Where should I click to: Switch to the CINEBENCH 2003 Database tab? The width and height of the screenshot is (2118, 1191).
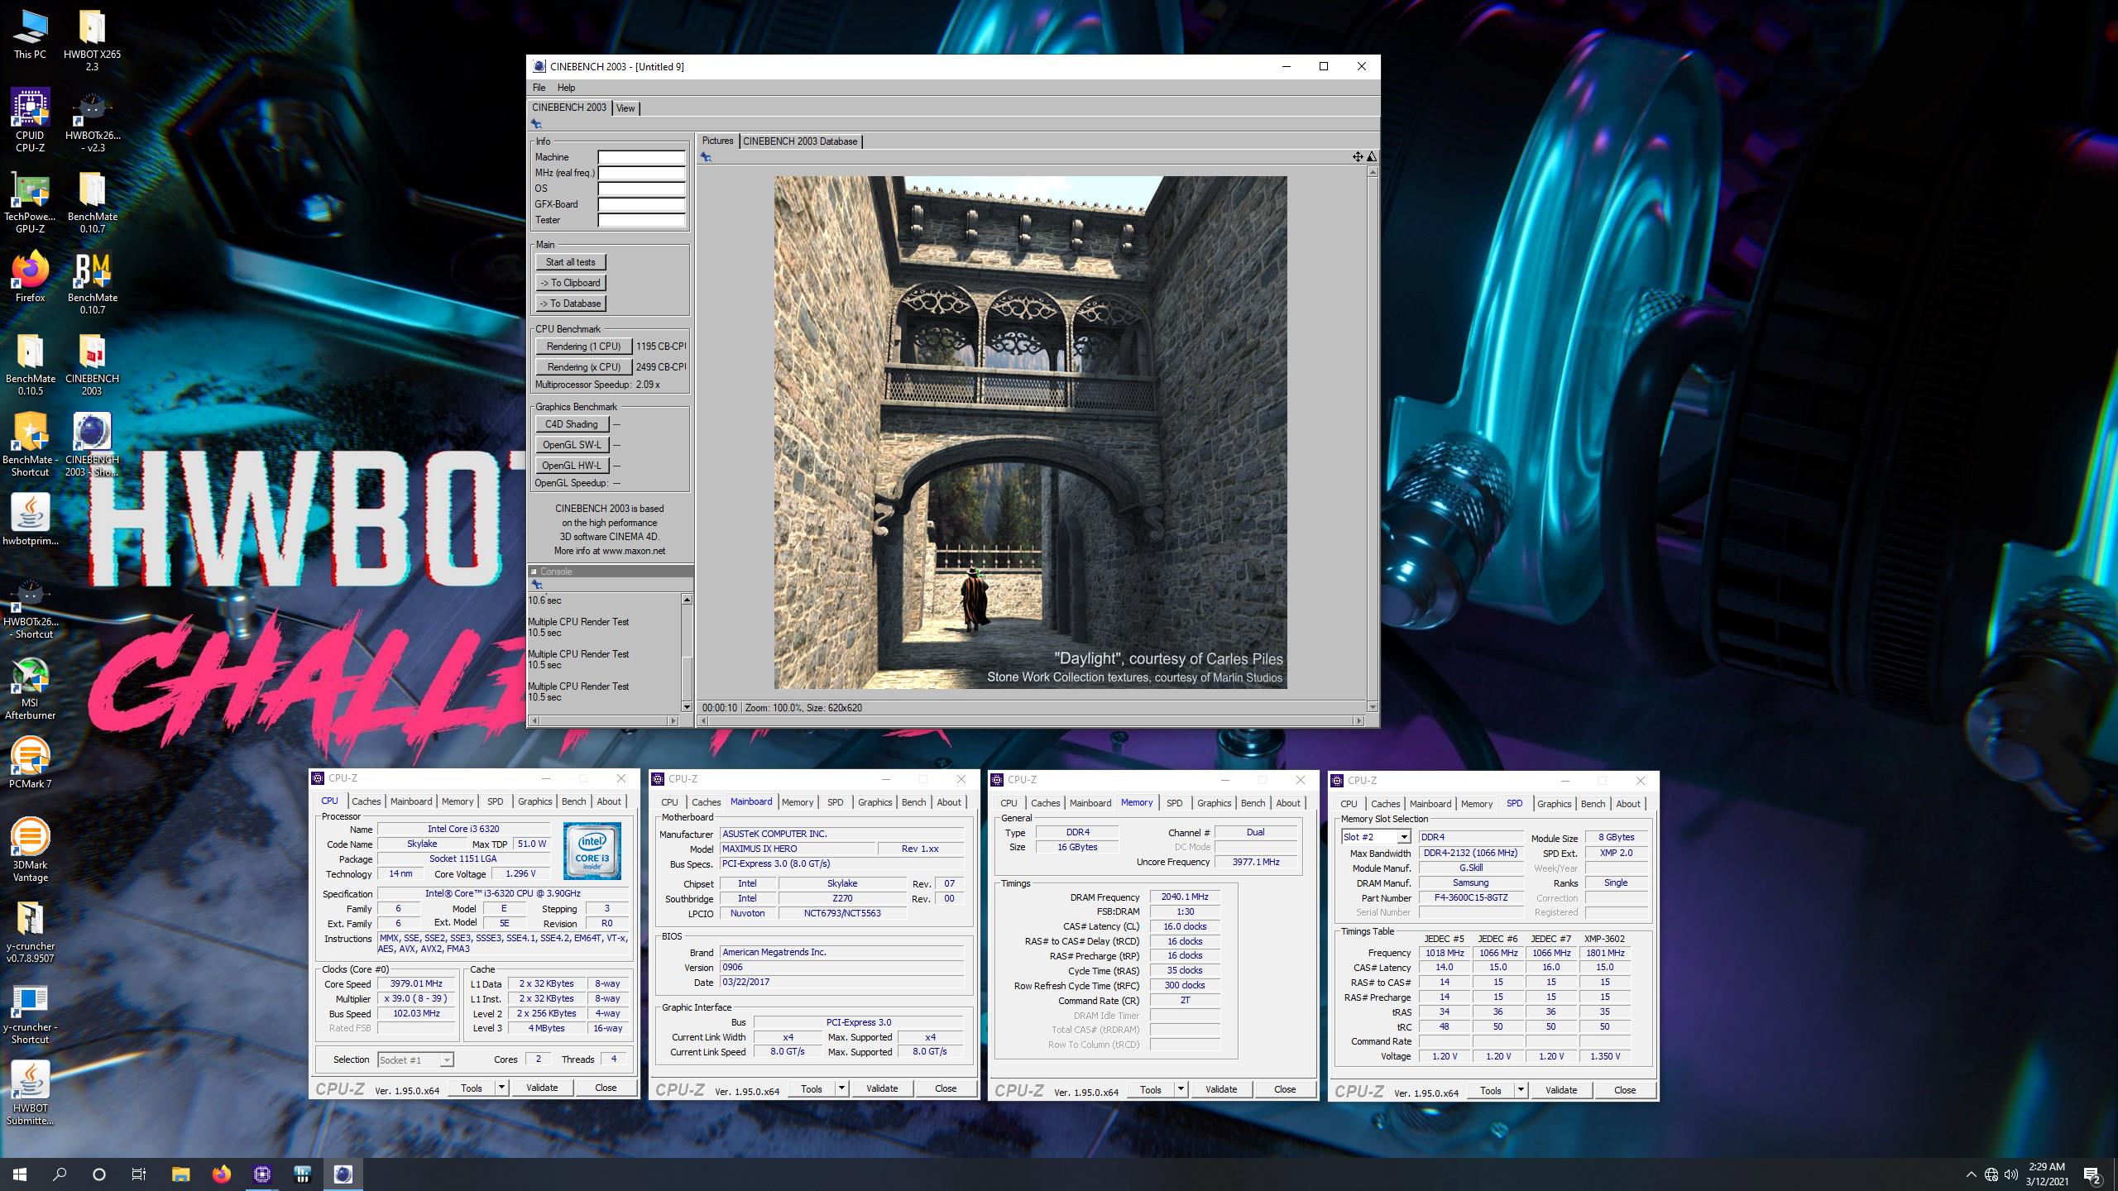click(x=800, y=141)
